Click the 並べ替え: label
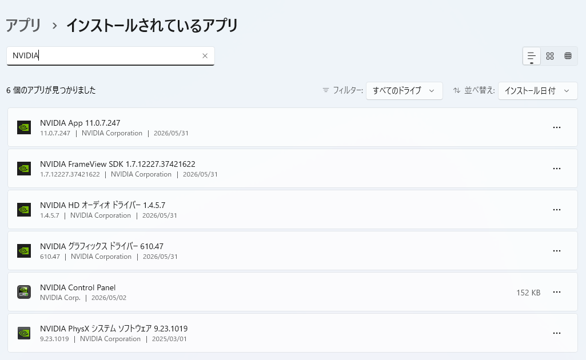This screenshot has height=360, width=586. 480,90
